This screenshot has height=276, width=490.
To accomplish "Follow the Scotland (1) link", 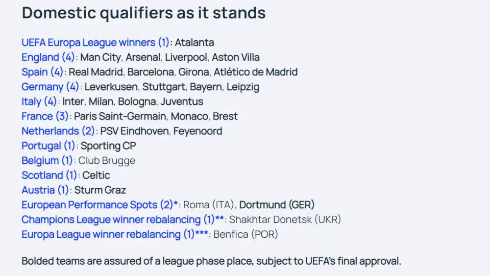I will pos(49,175).
